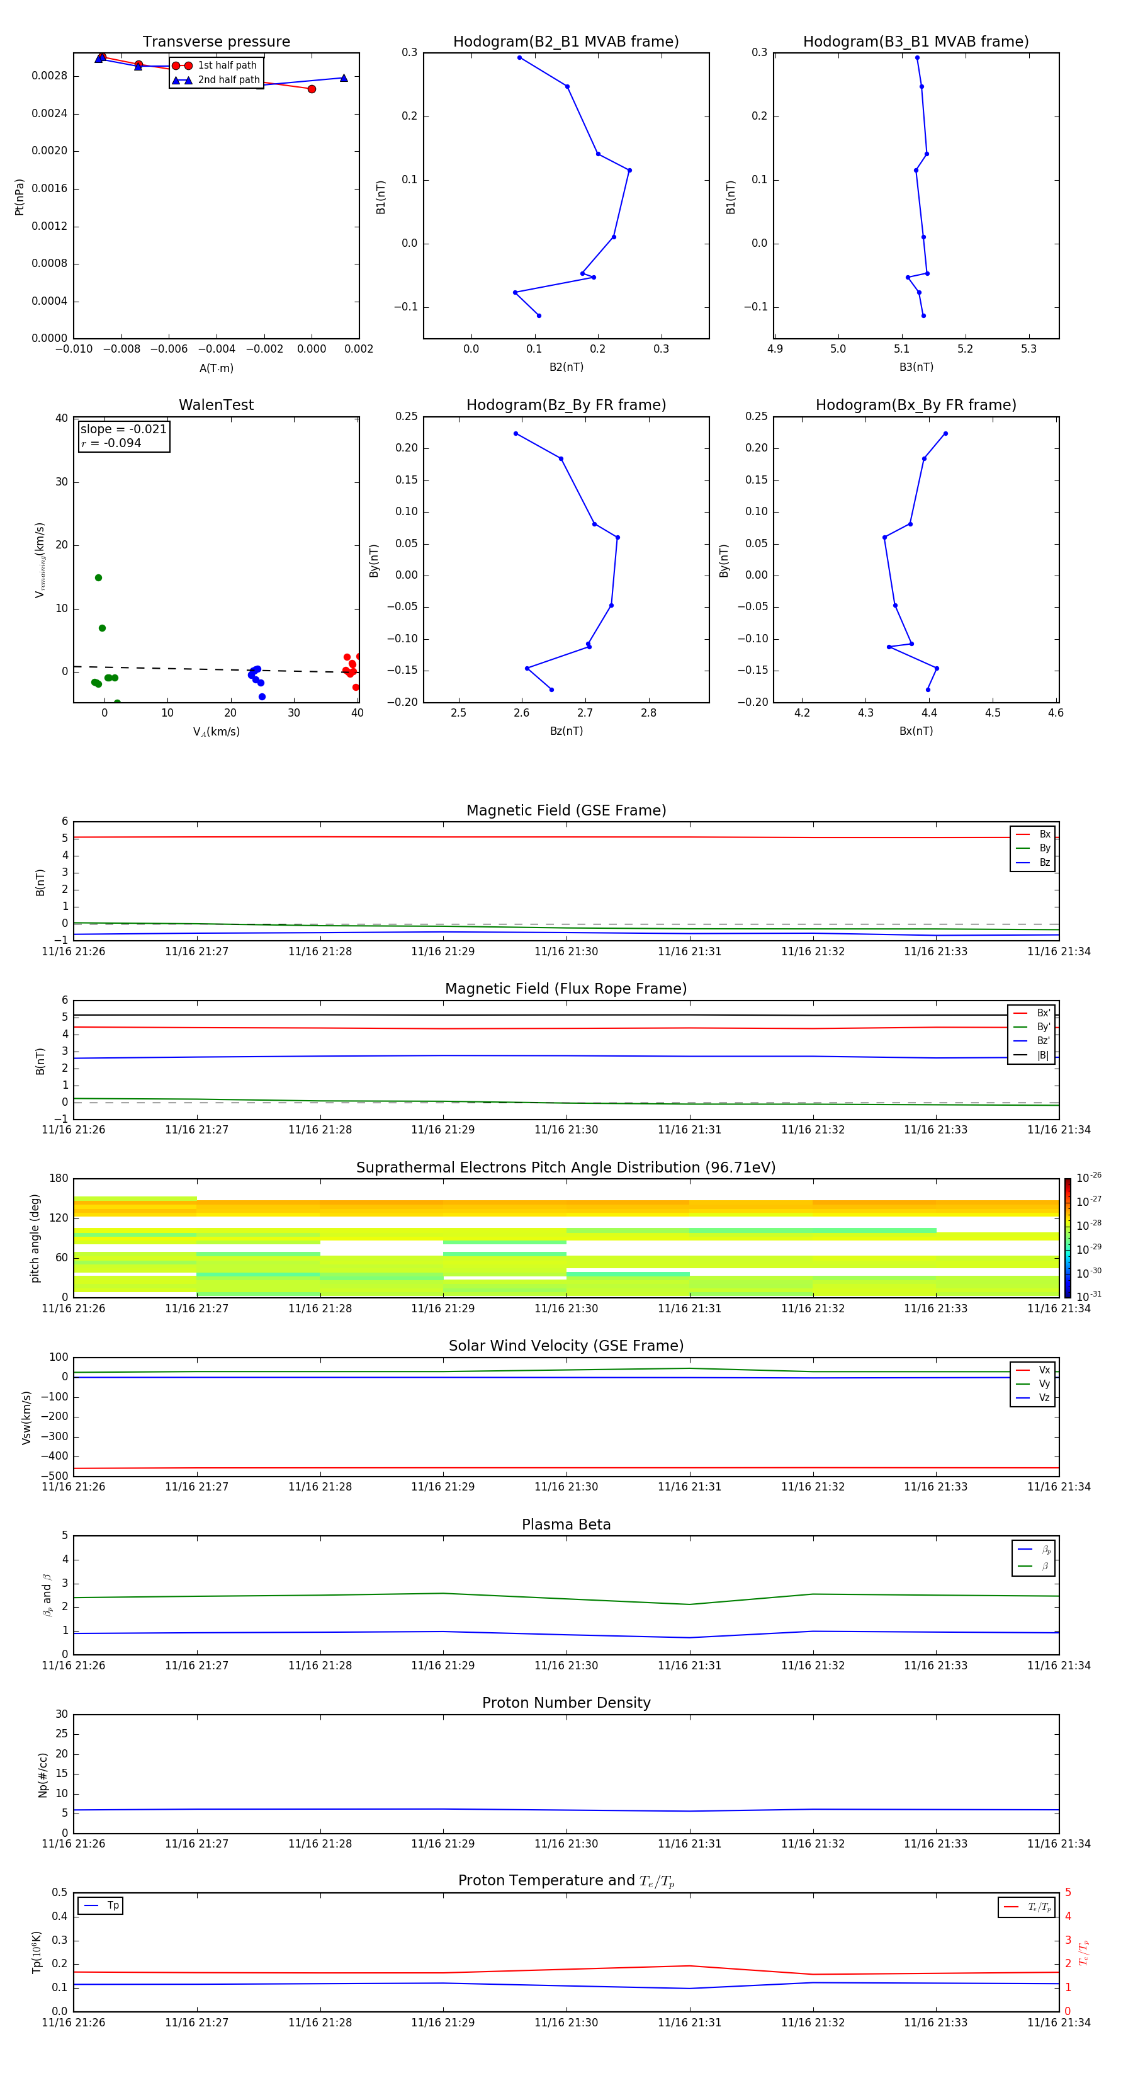Screen dimensions: 1133x2078
Task: Click the |B| legend entry in Flux Rope plot
Action: pos(1032,1055)
